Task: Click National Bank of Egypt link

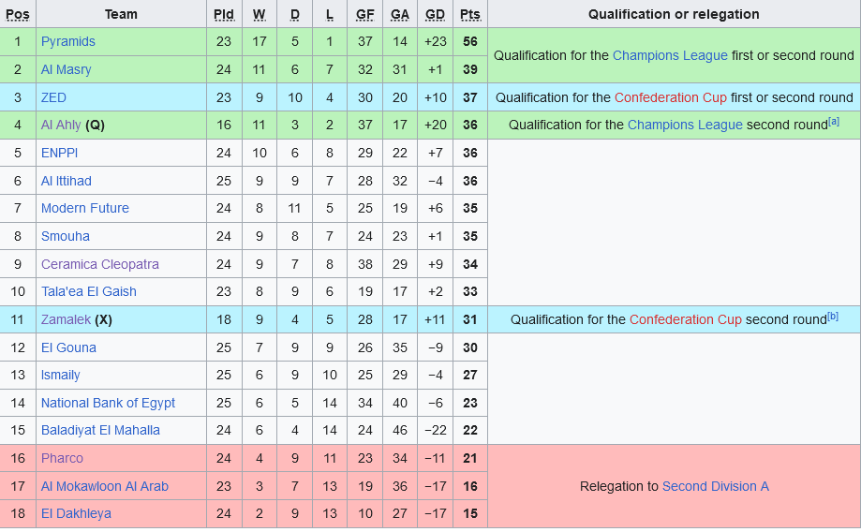Action: coord(108,403)
